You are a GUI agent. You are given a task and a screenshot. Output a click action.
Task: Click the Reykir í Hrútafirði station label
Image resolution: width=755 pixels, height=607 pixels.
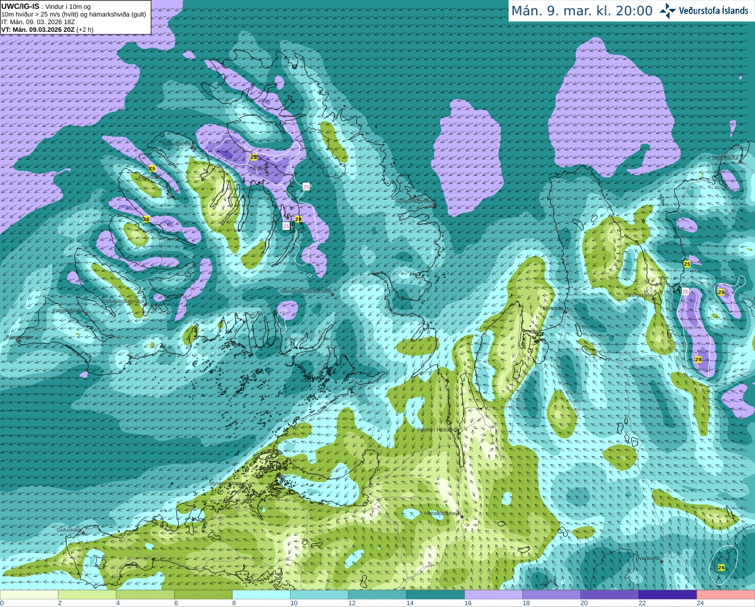(x=438, y=430)
